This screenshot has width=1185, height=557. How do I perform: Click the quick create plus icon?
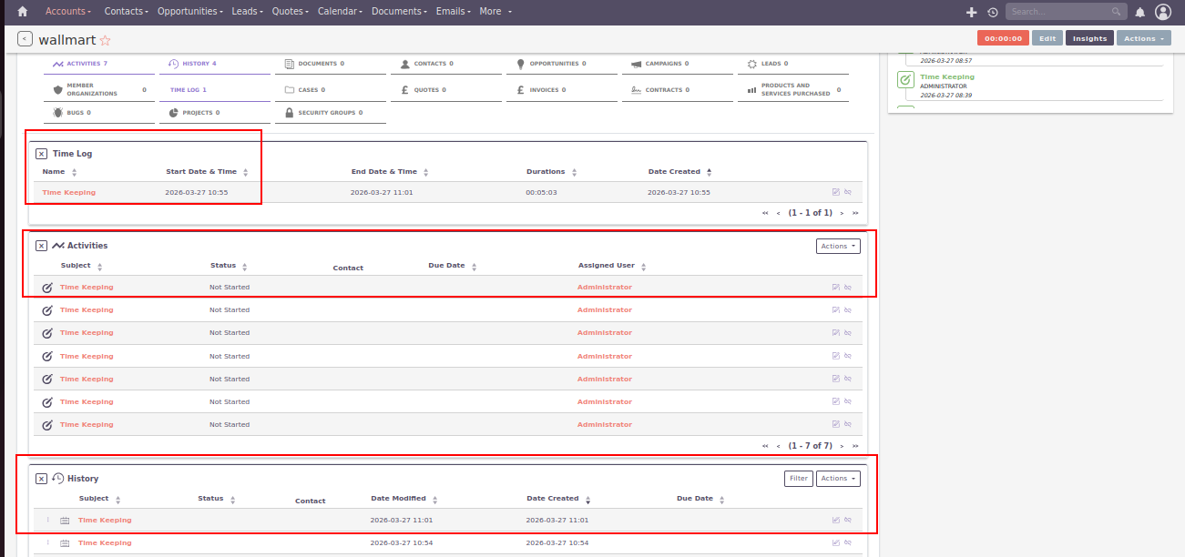[x=972, y=12]
